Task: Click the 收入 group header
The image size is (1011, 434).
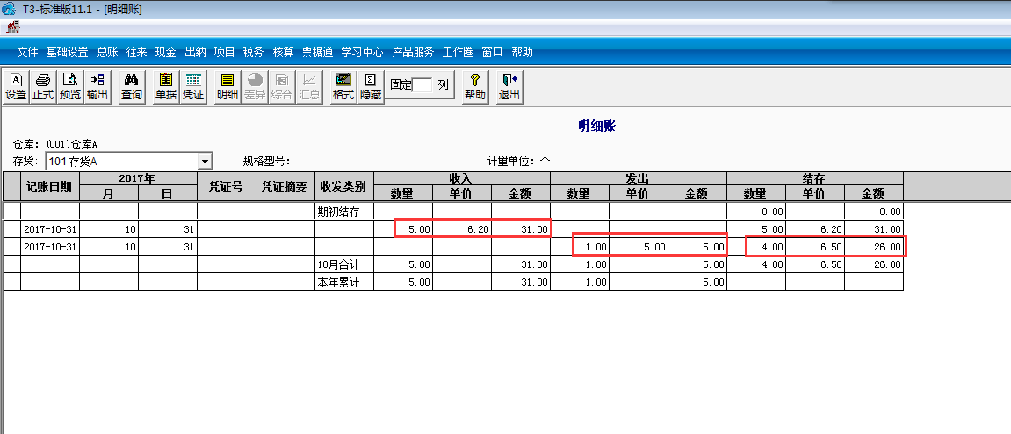Action: [x=462, y=178]
